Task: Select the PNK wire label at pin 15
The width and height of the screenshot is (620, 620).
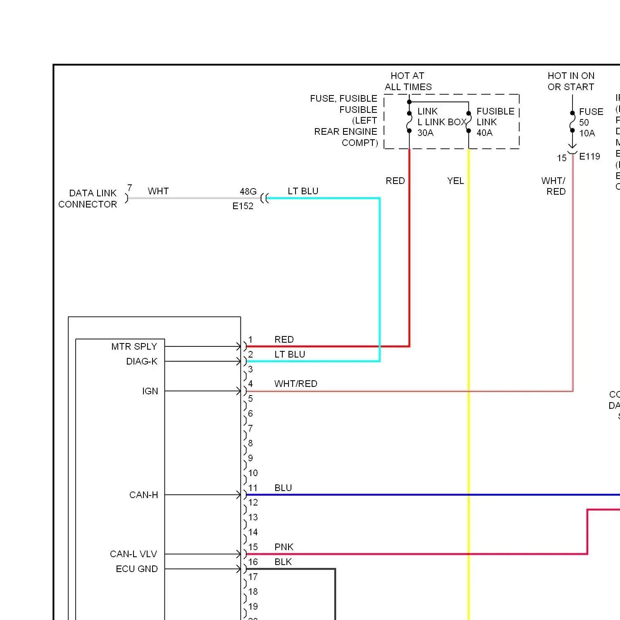Action: tap(284, 547)
